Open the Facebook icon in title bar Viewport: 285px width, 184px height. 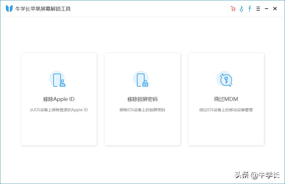tap(250, 9)
